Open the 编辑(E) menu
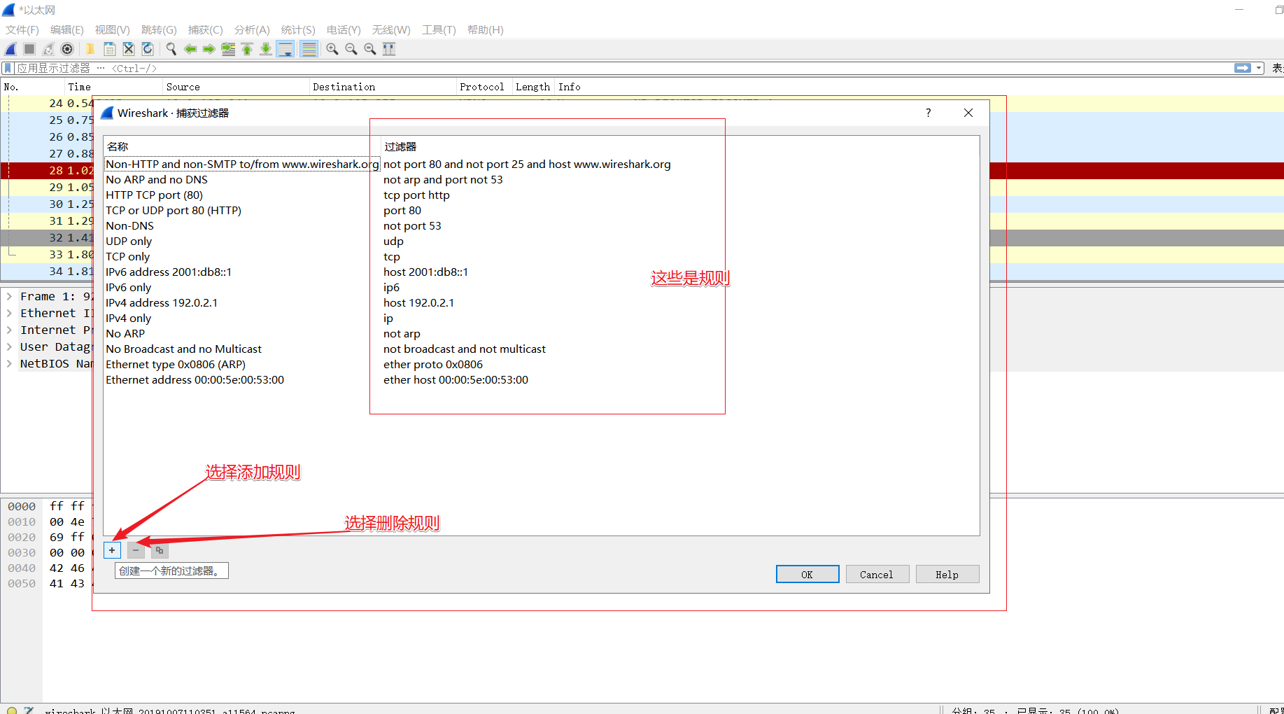 [66, 29]
